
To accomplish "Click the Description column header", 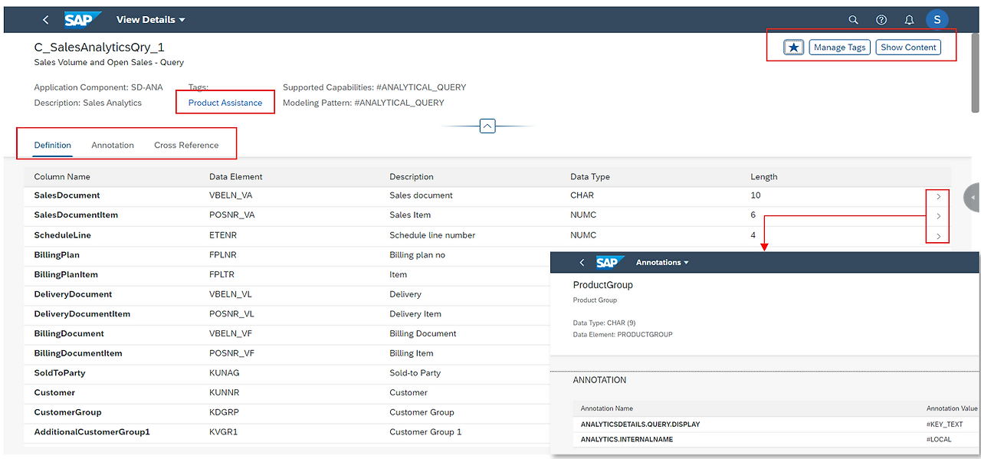I will pos(412,177).
